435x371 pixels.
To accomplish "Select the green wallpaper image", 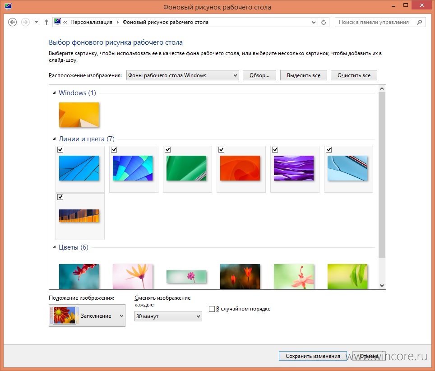I will click(x=186, y=168).
